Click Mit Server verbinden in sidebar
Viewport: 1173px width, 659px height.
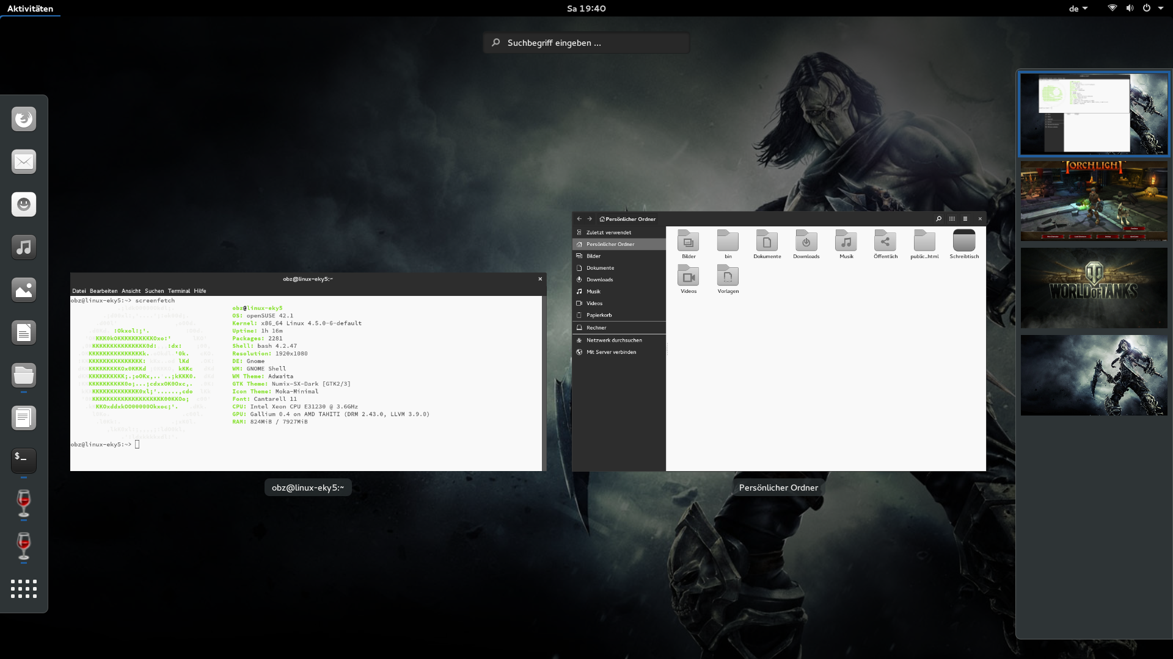pyautogui.click(x=611, y=352)
